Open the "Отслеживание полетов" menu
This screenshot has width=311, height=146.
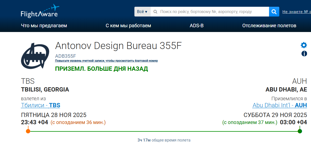coord(269,25)
